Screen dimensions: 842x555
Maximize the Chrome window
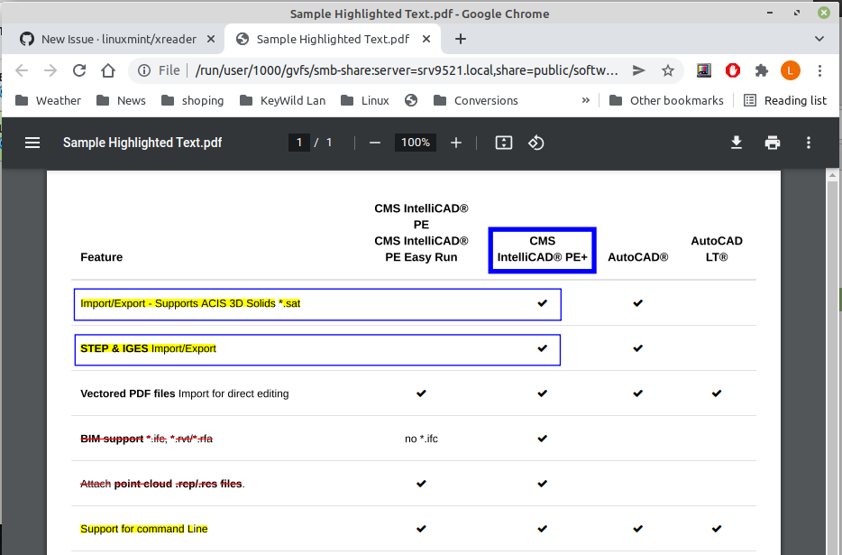pos(797,13)
